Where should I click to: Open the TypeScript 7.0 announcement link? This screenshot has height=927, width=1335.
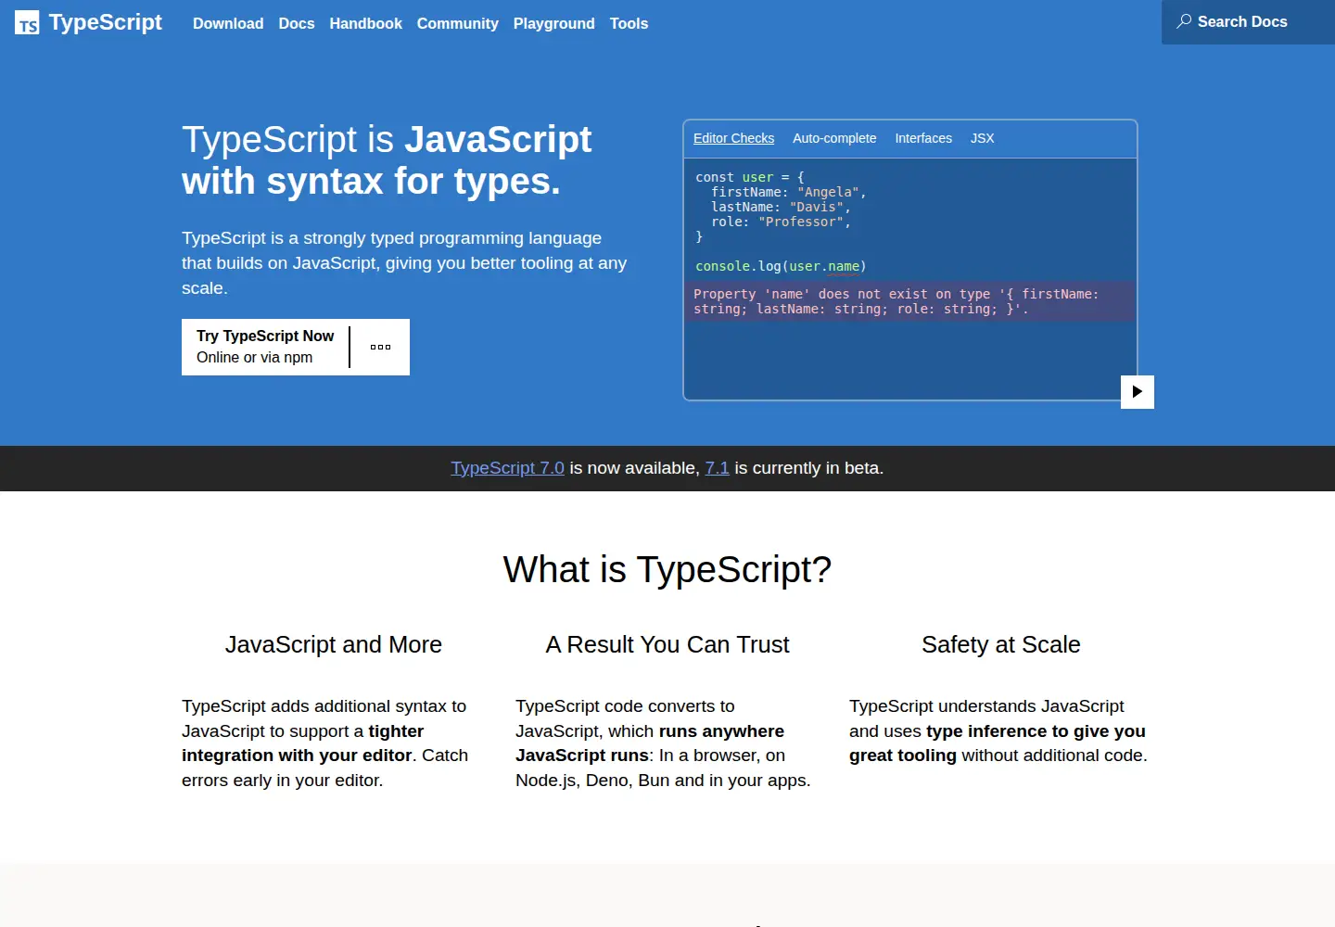pyautogui.click(x=507, y=468)
